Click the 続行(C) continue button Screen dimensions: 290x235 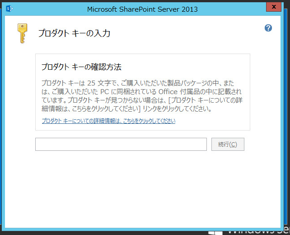click(228, 144)
